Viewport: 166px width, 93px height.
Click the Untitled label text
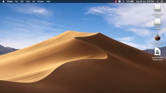click(x=157, y=29)
